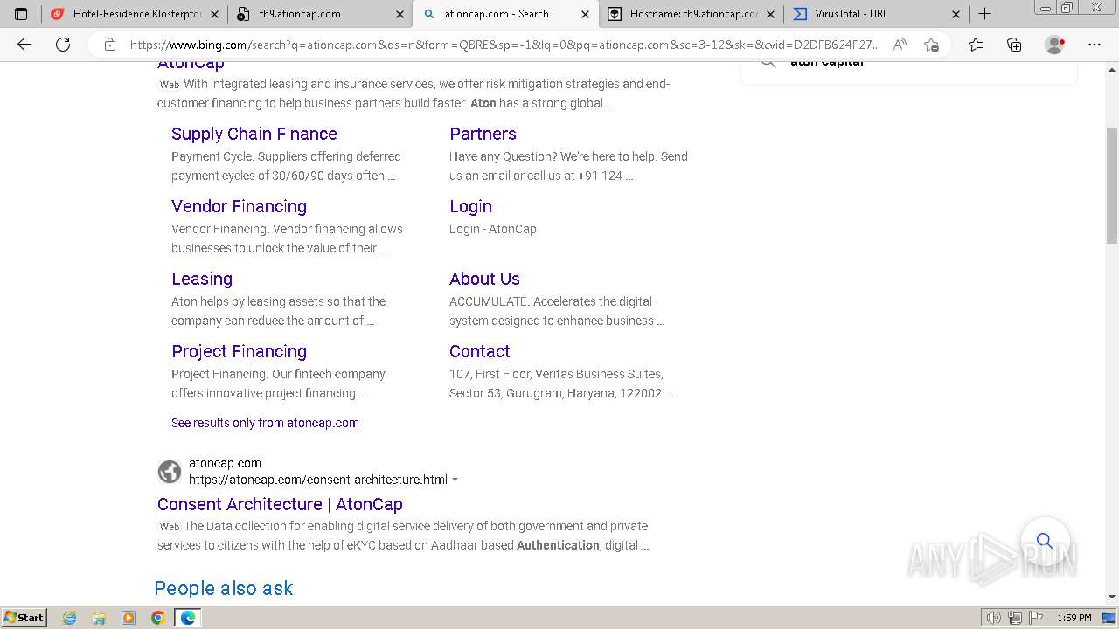Open the Login link
1119x629 pixels.
tap(470, 206)
